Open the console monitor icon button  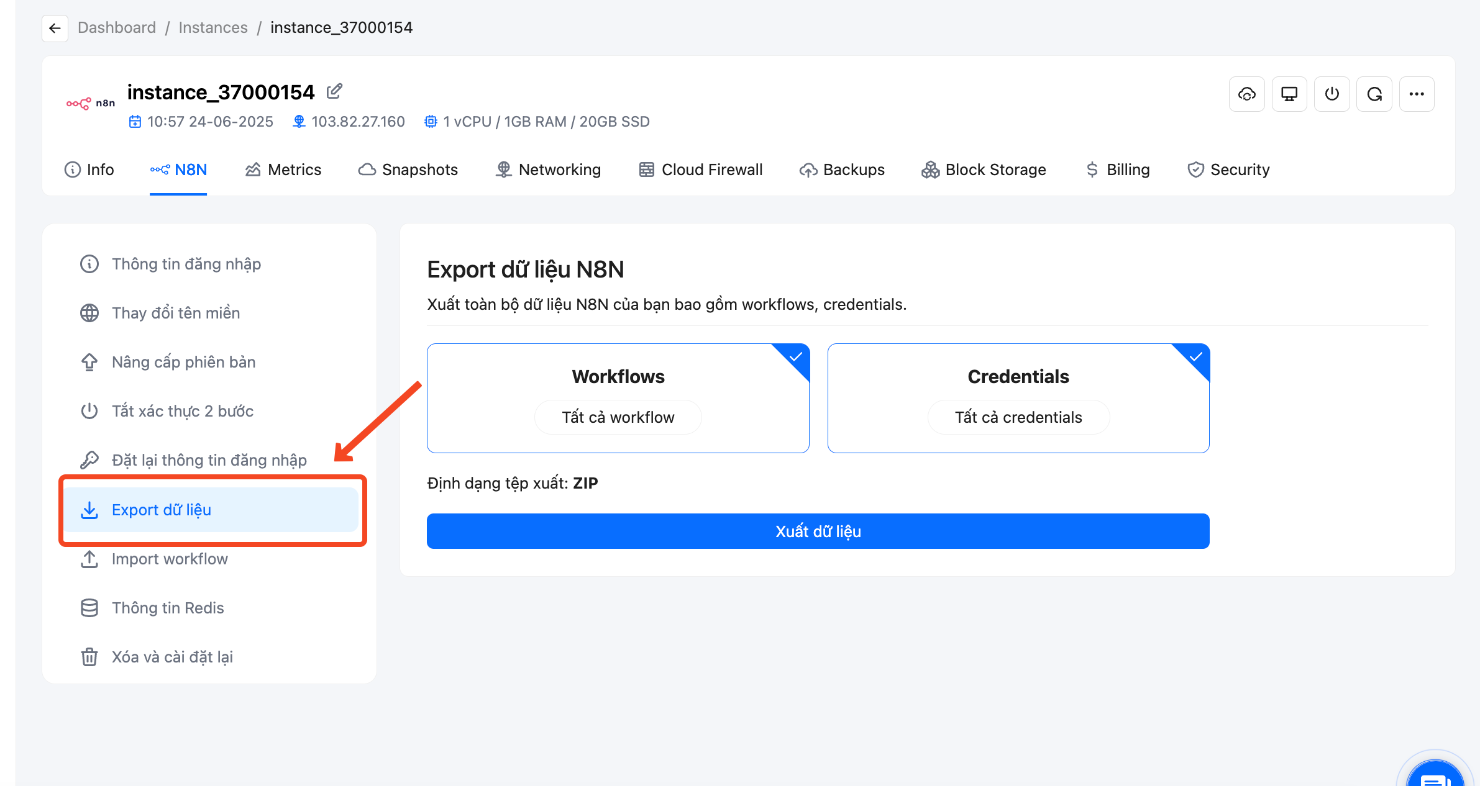1289,94
